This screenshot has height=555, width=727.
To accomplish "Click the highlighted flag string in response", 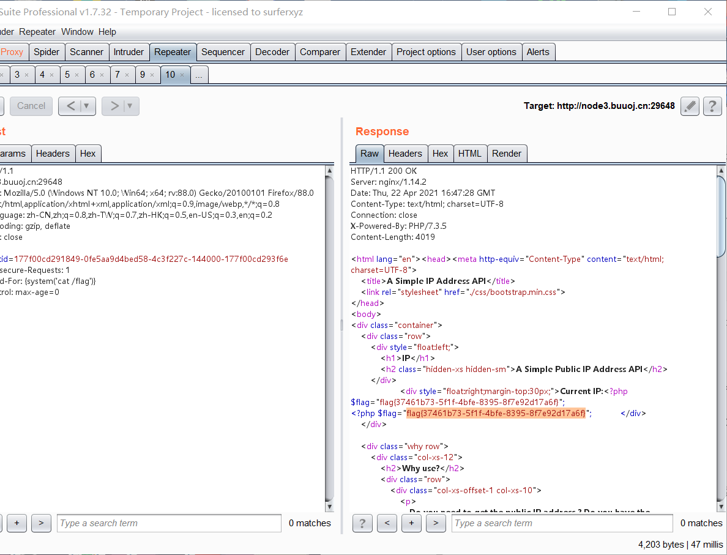I will point(496,413).
